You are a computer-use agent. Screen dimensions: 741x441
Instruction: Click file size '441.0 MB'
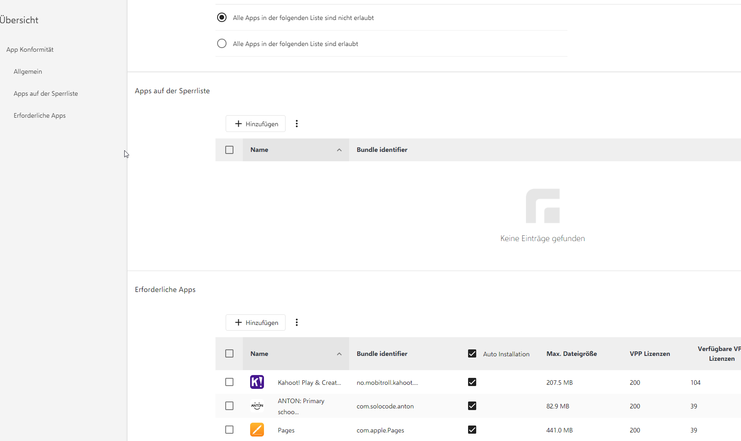pos(559,430)
